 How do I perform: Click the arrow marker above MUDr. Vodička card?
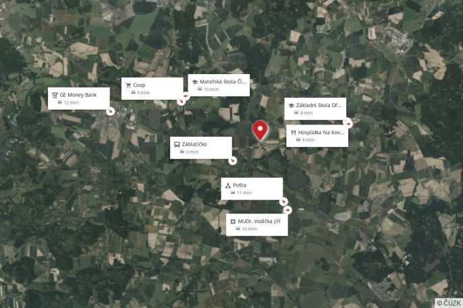[288, 210]
